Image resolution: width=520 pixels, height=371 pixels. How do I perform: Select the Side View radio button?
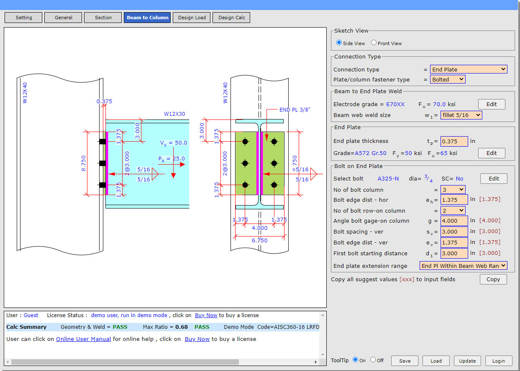pos(339,43)
